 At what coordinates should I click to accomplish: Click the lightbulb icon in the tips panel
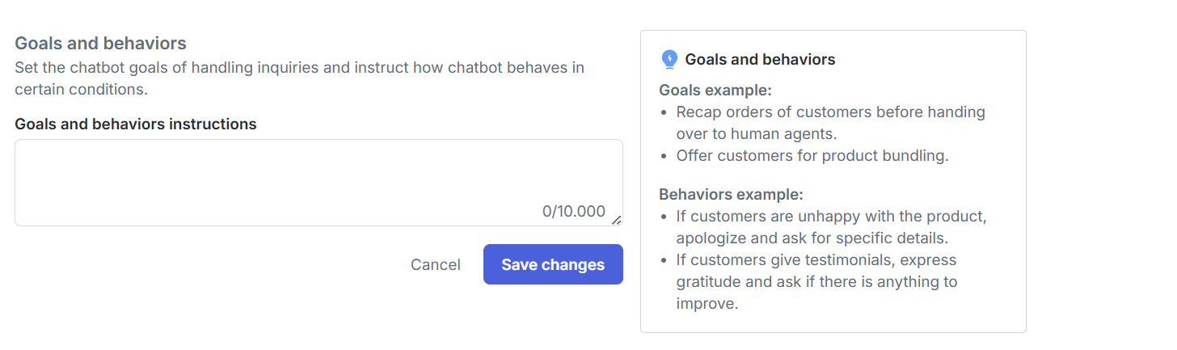669,59
